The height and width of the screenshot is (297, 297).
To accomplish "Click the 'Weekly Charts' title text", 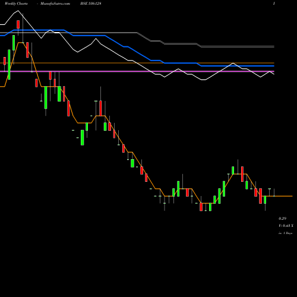I will click(16, 4).
